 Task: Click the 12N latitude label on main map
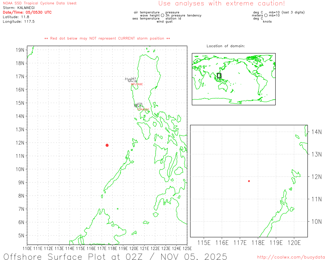pyautogui.click(x=20, y=143)
